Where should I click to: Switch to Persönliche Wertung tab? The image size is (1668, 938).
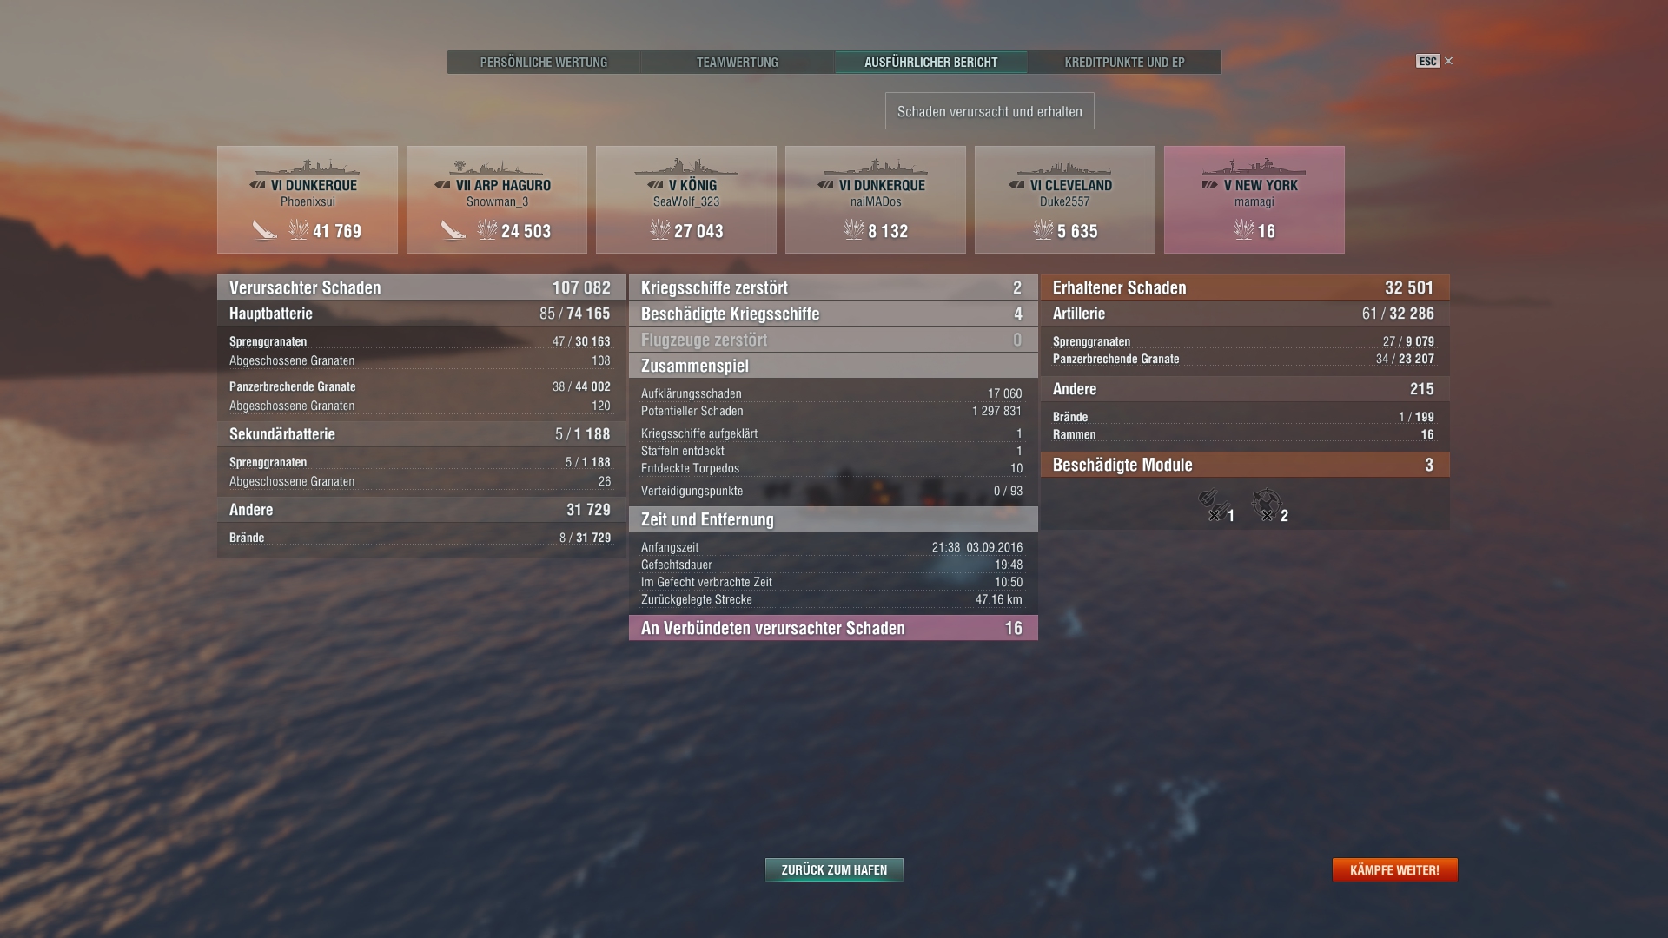(544, 63)
